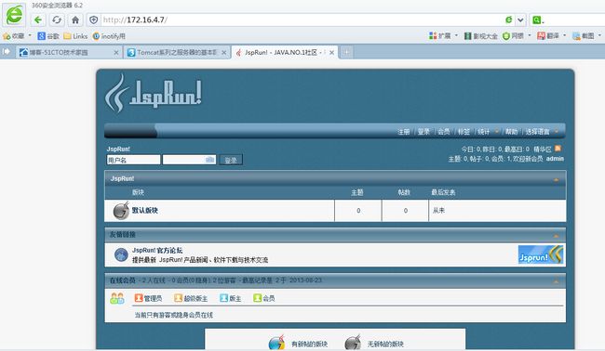Open the 帮助 help menu link
Image resolution: width=605 pixels, height=351 pixels.
[512, 132]
